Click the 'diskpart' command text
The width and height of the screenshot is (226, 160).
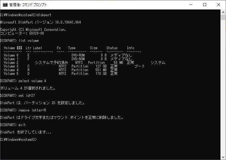click(44, 15)
